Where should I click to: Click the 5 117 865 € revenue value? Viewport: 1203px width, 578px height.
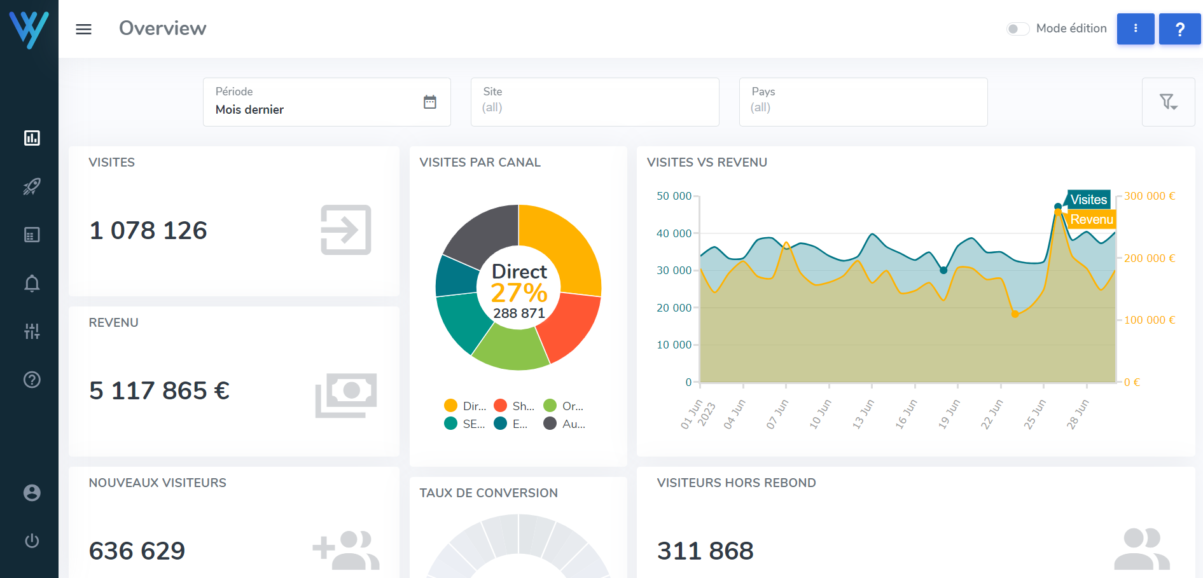(159, 390)
